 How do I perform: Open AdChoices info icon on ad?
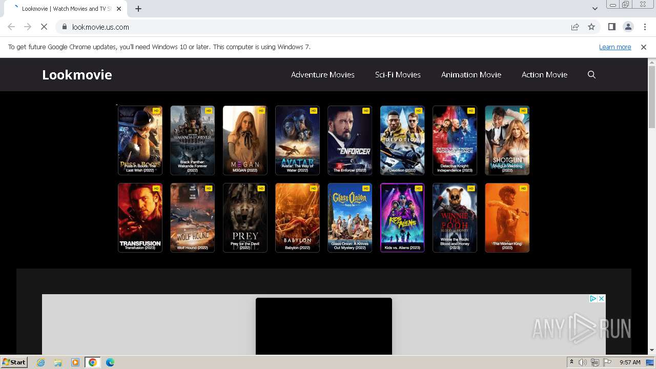593,298
